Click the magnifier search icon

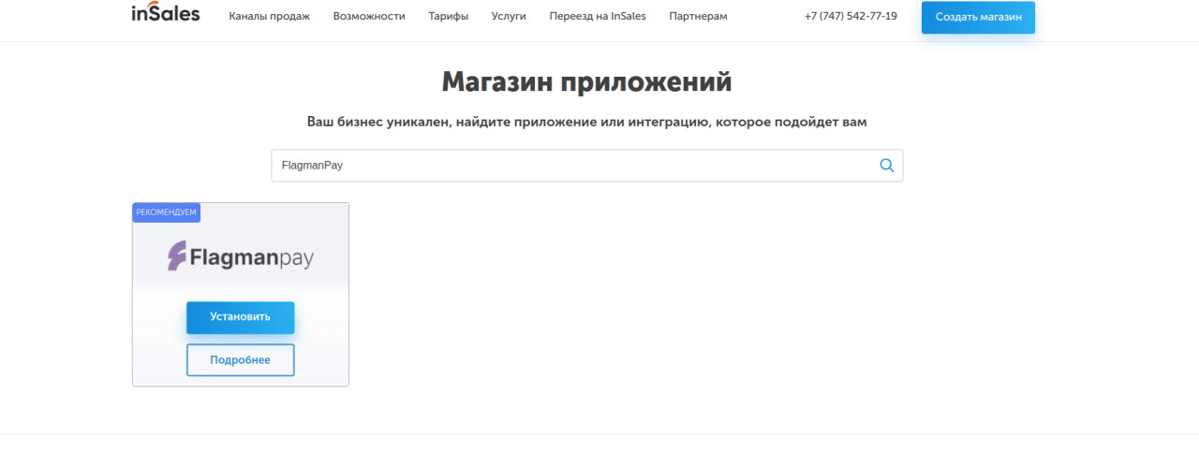click(887, 166)
